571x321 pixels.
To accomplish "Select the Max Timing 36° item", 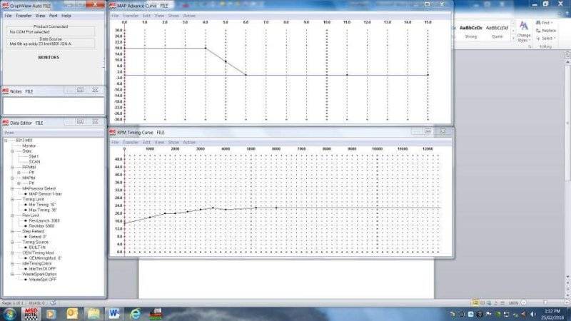I will point(44,210).
